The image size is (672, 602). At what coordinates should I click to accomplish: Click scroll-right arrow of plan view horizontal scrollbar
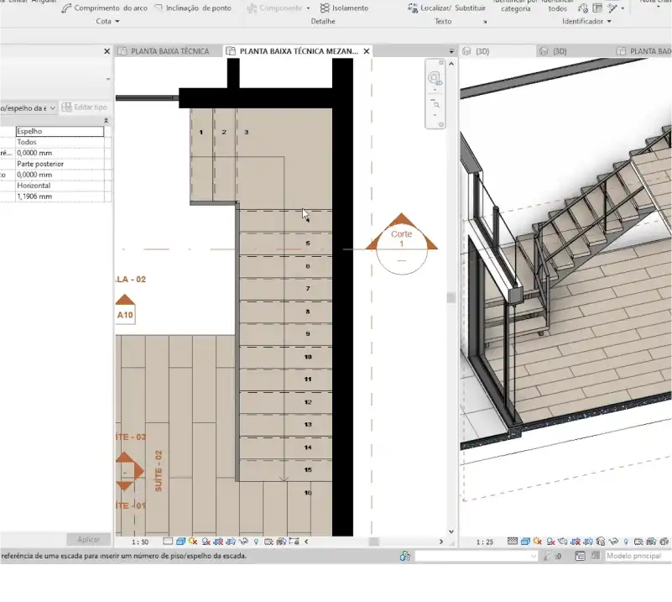coord(441,542)
